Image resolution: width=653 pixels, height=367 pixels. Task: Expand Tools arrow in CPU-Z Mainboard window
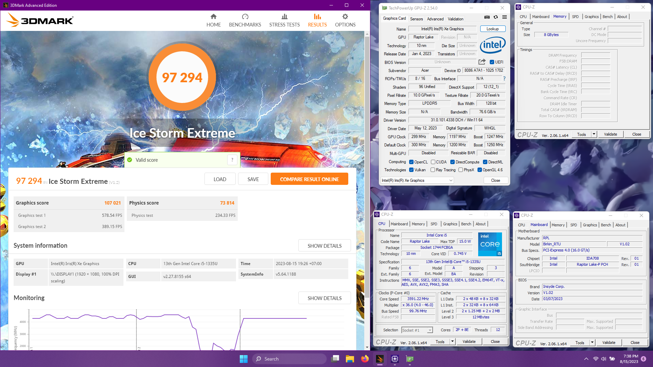click(592, 343)
